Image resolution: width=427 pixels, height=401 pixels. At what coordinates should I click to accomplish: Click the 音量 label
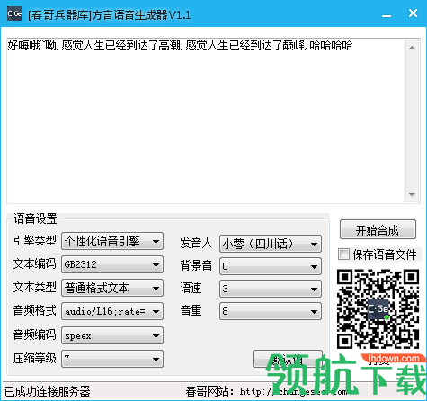click(191, 310)
